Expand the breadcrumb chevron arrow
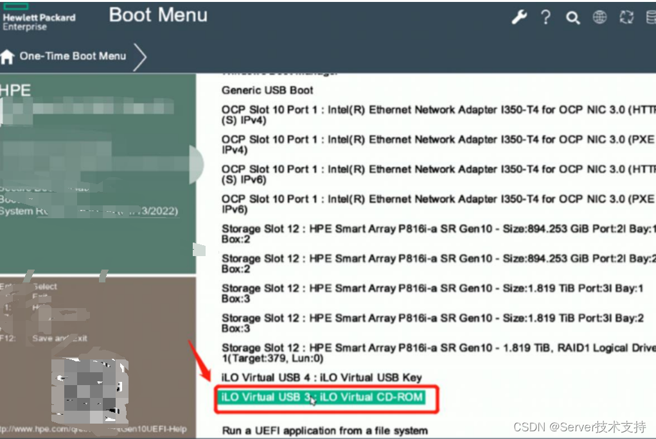Viewport: 656px width, 439px height. [x=139, y=56]
